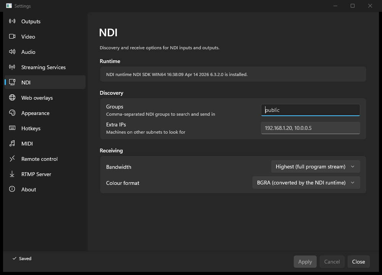Click the Discovery section heading
The height and width of the screenshot is (275, 382).
[111, 93]
